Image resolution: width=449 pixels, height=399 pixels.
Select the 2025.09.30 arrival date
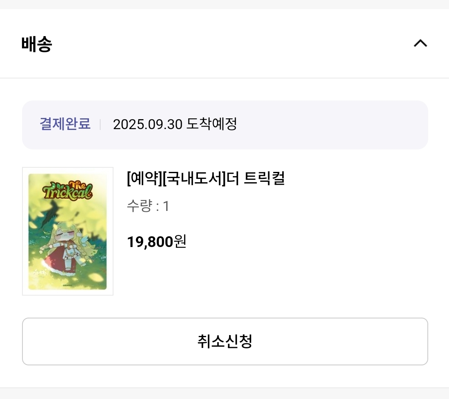148,124
